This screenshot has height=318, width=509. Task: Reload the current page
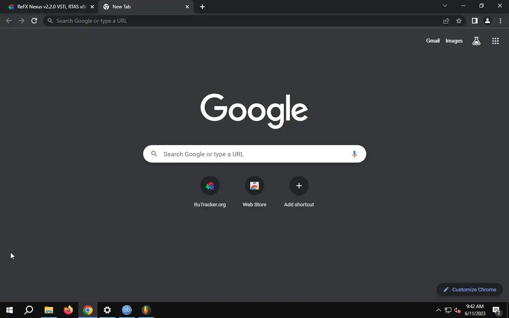[x=34, y=21]
